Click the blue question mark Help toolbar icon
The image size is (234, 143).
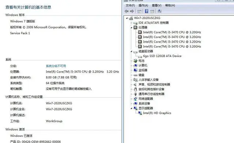pyautogui.click(x=147, y=11)
